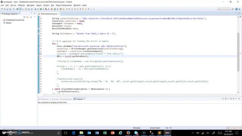Viewport: 242px width, 136px height.
Task: Click the Quick Access field
Action: click(x=223, y=9)
